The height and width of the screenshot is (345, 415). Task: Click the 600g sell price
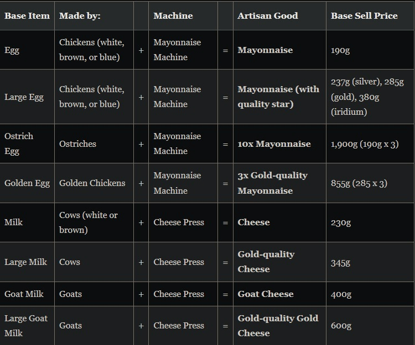coord(341,326)
